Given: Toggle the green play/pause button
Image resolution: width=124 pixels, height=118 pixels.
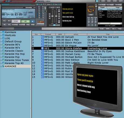Looking at the screenshot, I should click(25, 21).
